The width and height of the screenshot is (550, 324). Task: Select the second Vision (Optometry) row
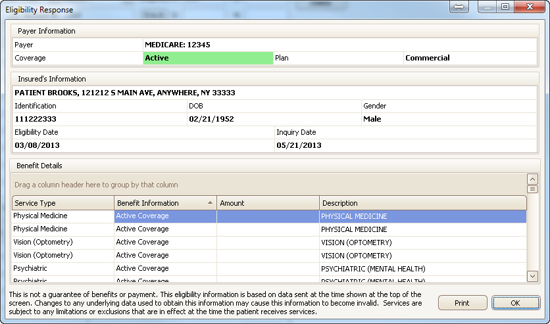click(x=63, y=256)
